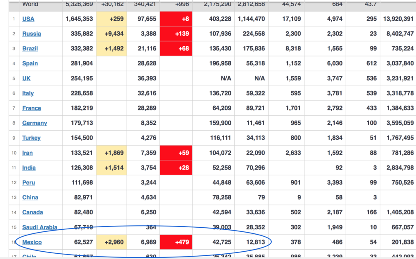Viewport: 416px width, 259px height.
Task: Click 182,219 in the France row
Action: [82, 108]
